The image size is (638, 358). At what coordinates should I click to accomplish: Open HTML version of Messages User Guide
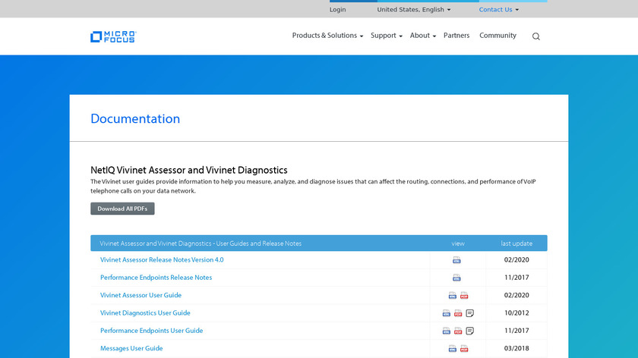453,349
